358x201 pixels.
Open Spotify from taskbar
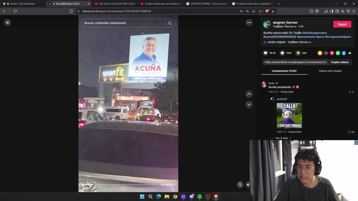[200, 197]
